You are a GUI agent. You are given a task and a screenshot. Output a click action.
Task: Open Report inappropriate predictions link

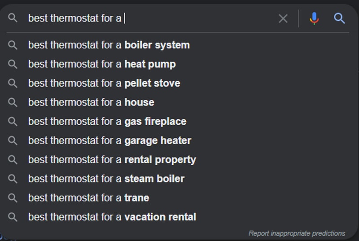click(x=297, y=233)
